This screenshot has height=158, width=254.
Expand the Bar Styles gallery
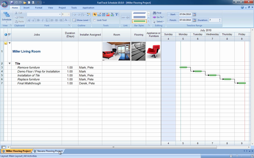pyautogui.click(x=148, y=21)
